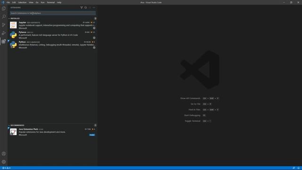Click the Start Debugging shortcut hint
Image resolution: width=302 pixels, height=170 pixels.
(195, 115)
